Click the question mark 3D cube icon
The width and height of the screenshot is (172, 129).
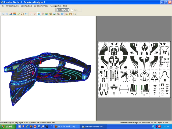pos(58,14)
